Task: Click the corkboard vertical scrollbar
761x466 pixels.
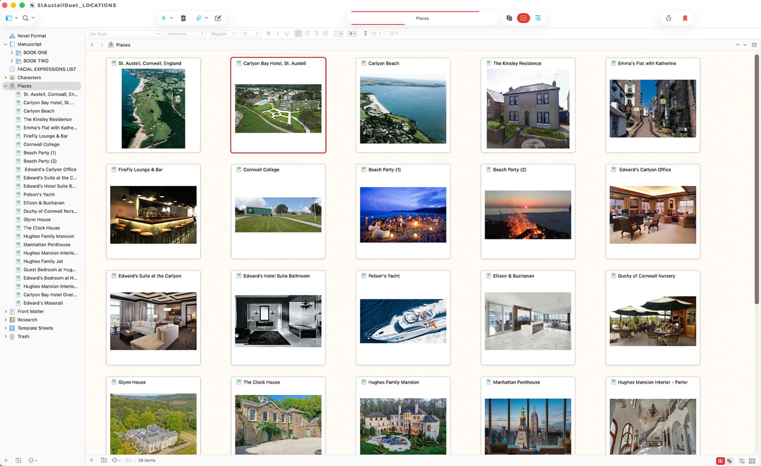Action: pyautogui.click(x=756, y=179)
